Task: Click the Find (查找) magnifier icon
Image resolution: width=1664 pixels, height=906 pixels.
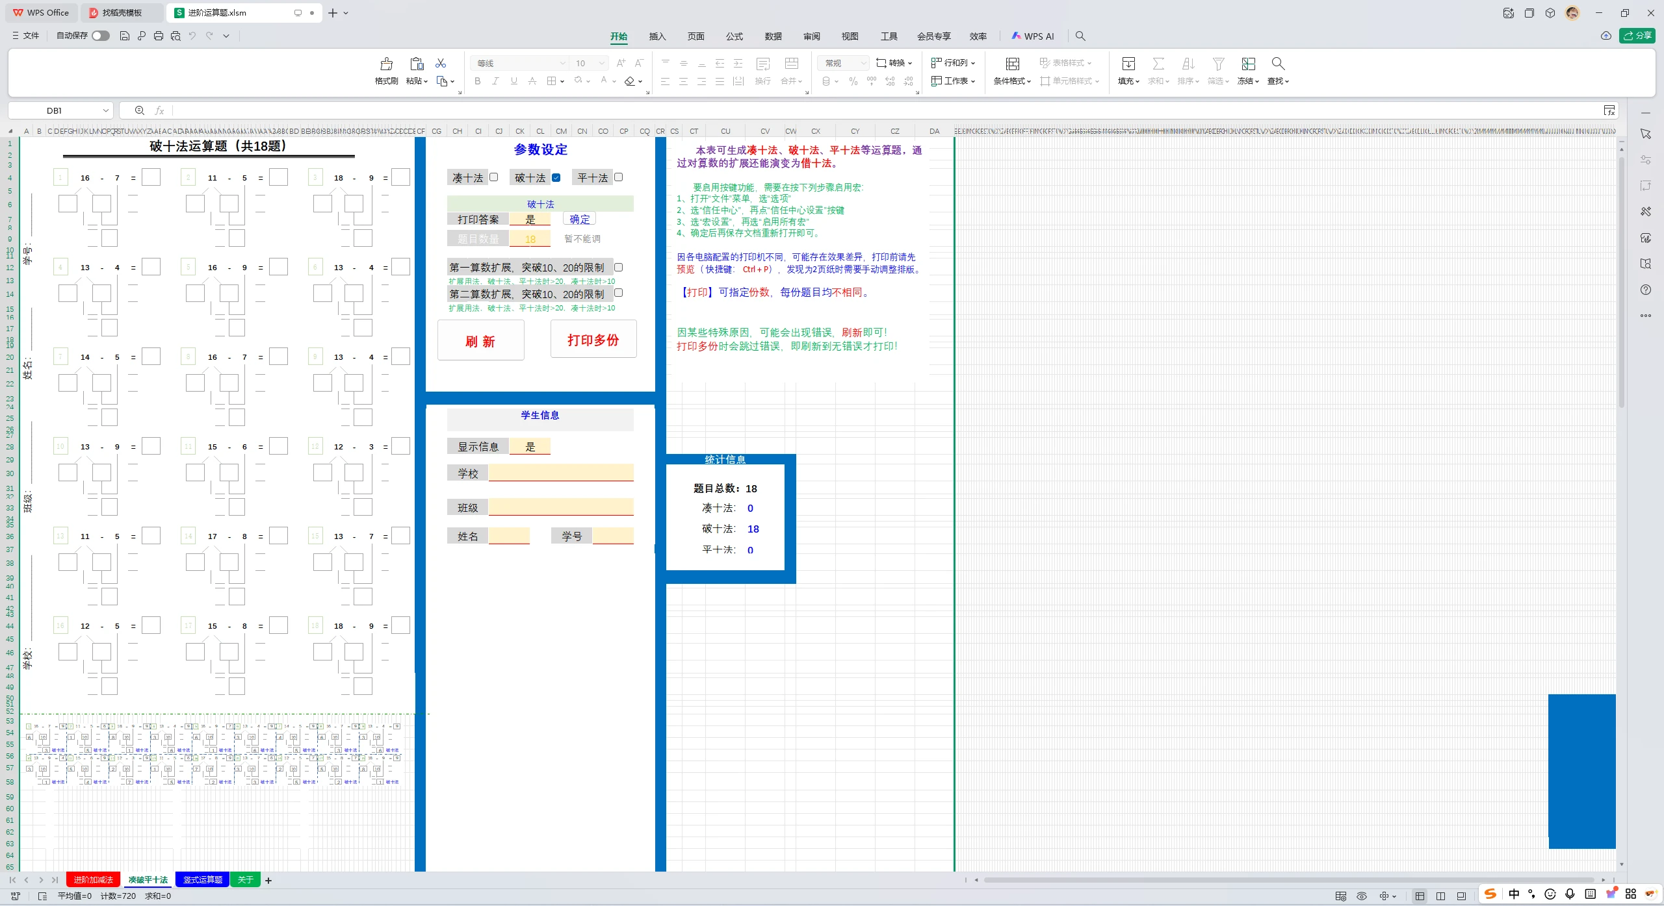Action: point(1278,64)
